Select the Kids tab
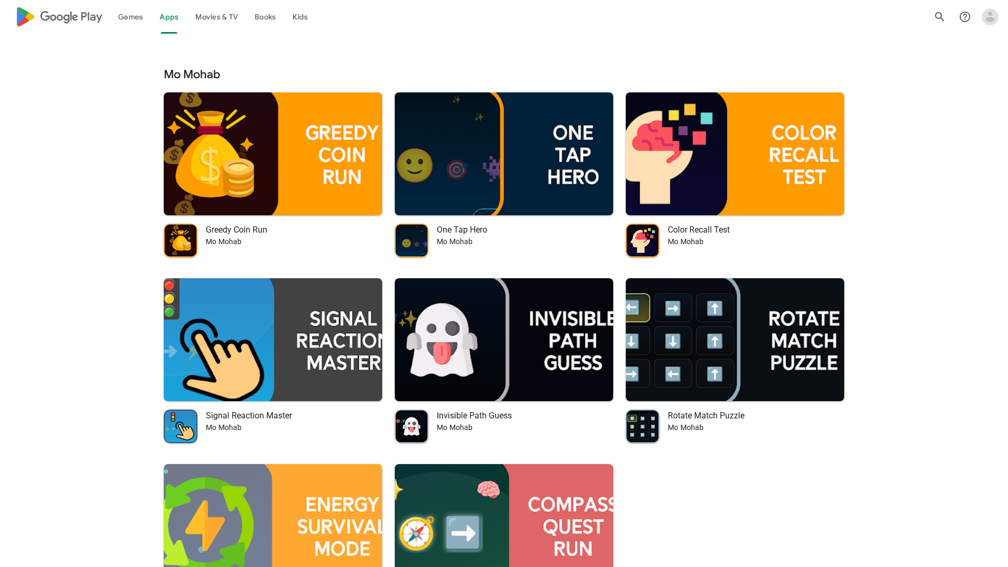The image size is (1008, 567). tap(300, 17)
